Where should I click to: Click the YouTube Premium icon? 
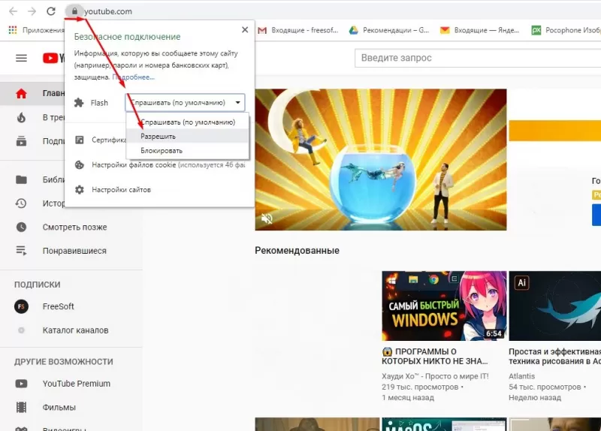pyautogui.click(x=22, y=384)
